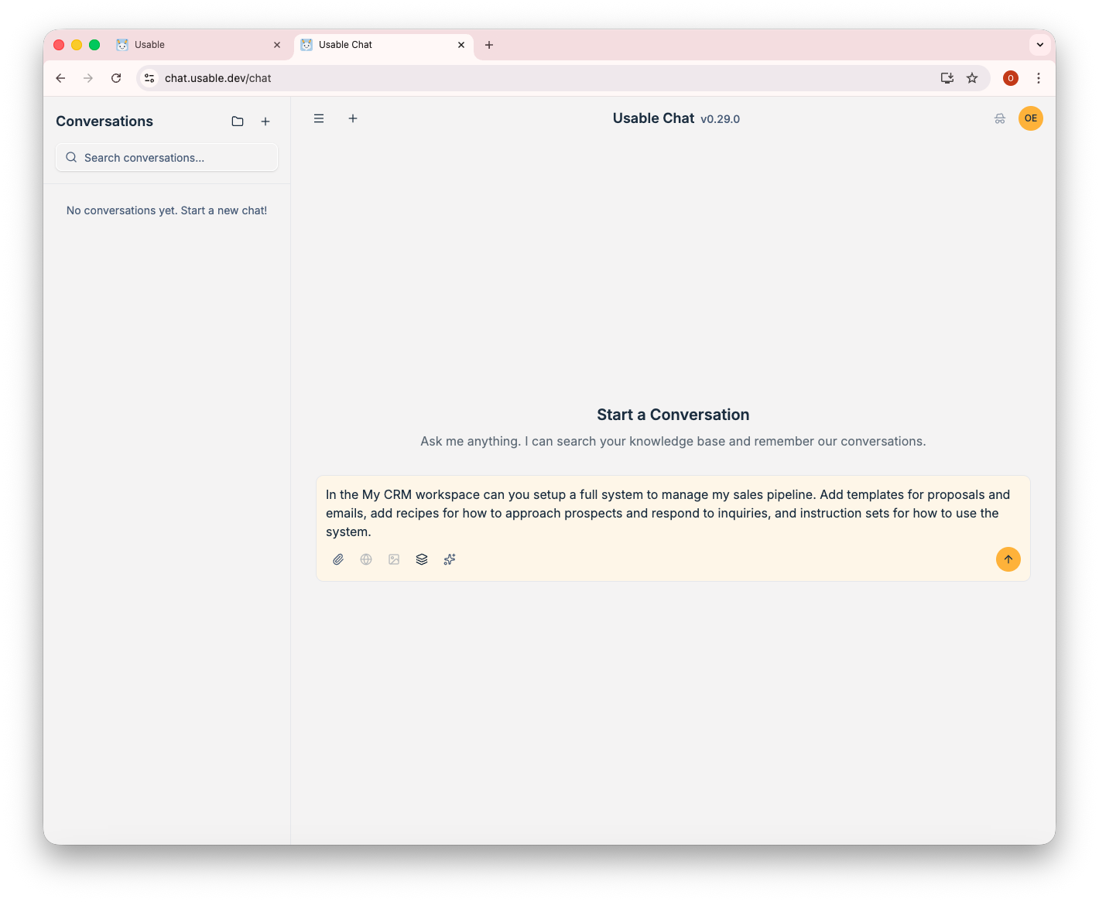Open the image upload icon

click(394, 559)
